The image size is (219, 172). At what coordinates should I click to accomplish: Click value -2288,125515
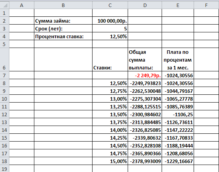click(x=145, y=106)
